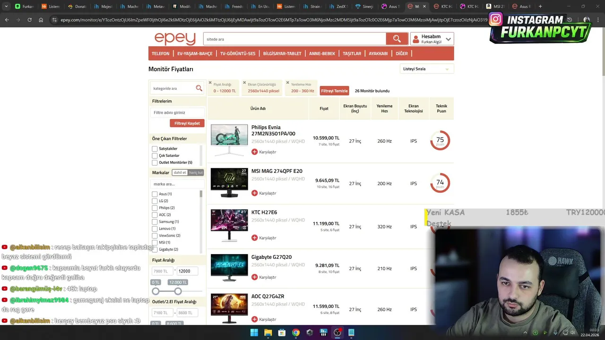Click Karşılaştır plus icon for Philips Evnia

254,152
